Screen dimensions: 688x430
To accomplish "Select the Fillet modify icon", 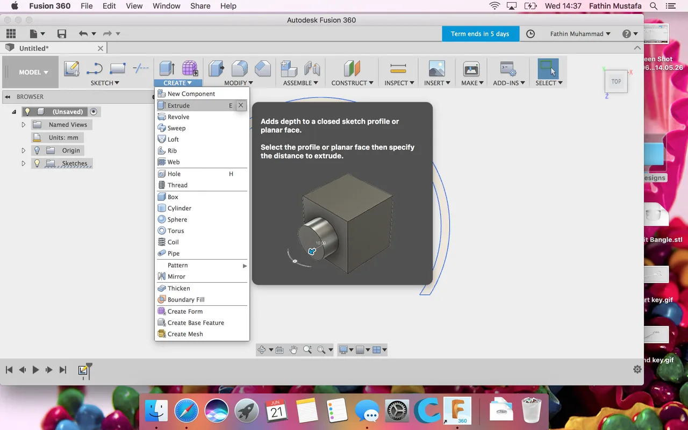I will (240, 68).
